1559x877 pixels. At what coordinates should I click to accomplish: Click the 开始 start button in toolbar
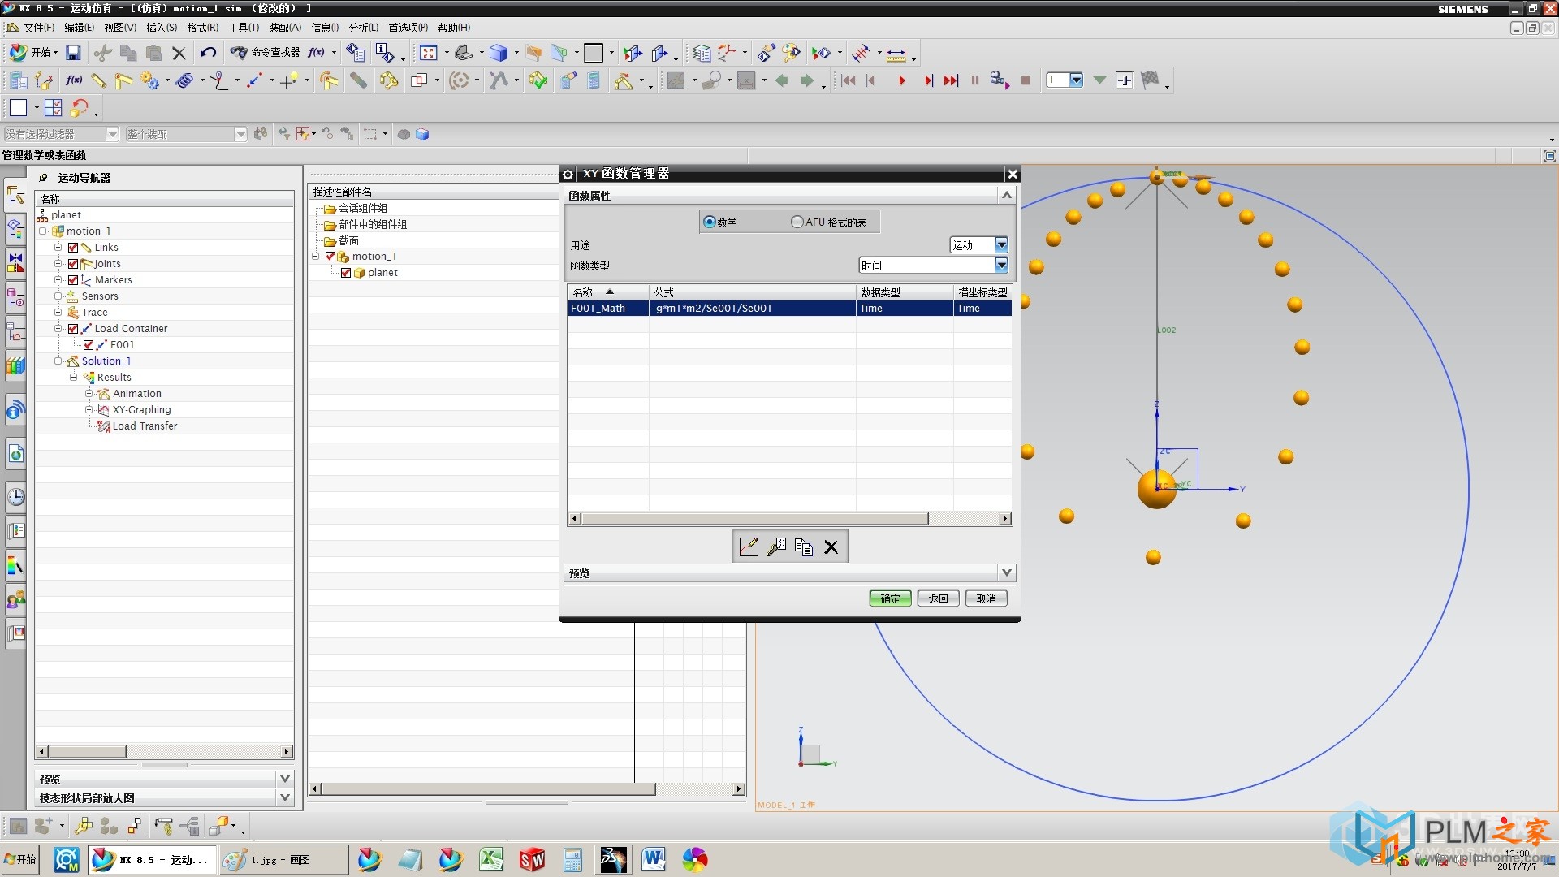point(32,53)
